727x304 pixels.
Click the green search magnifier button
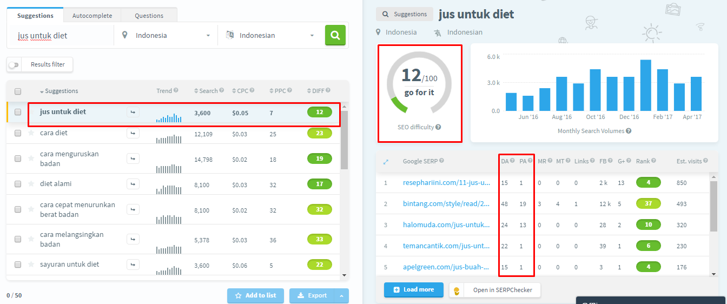(335, 35)
